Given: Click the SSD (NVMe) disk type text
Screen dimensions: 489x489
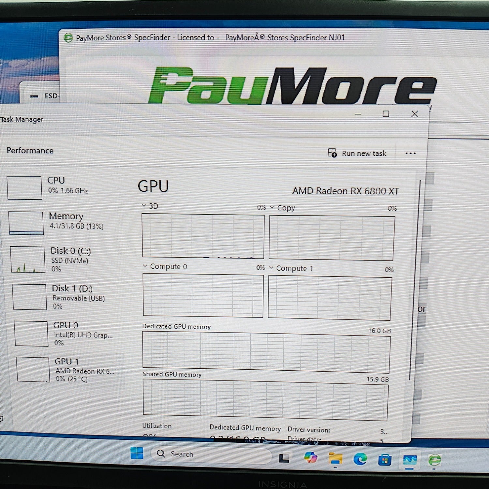Looking at the screenshot, I should (69, 260).
